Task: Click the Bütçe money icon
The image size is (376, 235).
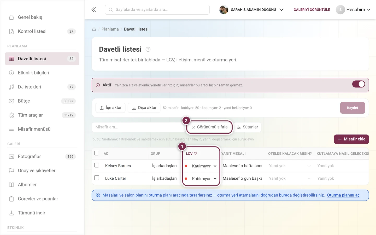Action: coord(11,101)
